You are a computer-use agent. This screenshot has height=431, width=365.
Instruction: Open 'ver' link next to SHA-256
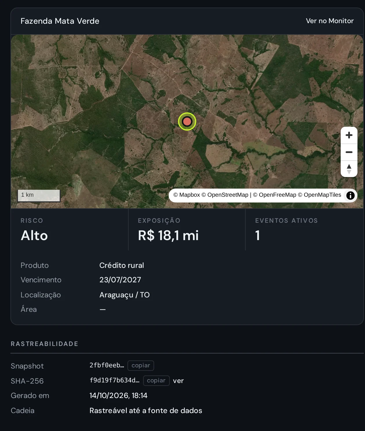(178, 381)
